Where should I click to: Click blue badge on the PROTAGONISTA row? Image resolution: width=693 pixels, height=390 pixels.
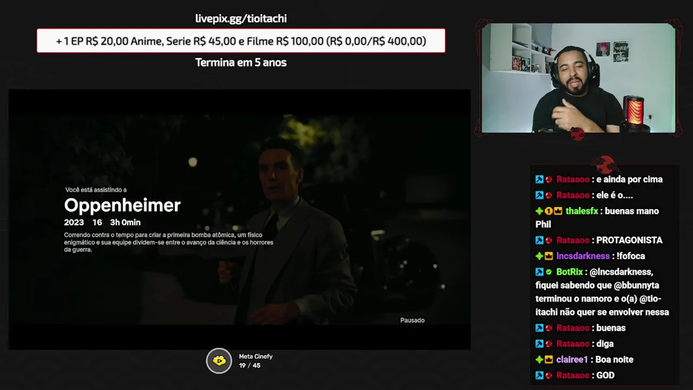pyautogui.click(x=539, y=240)
